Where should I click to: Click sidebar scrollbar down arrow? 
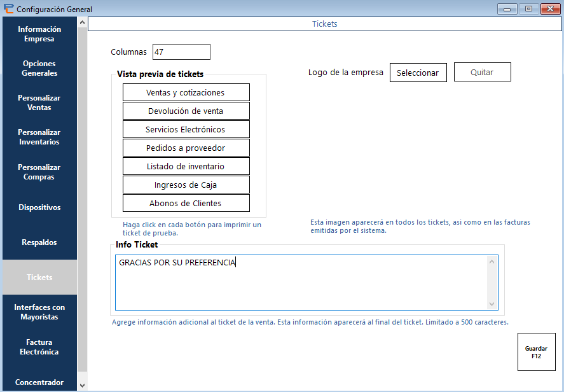pos(83,386)
